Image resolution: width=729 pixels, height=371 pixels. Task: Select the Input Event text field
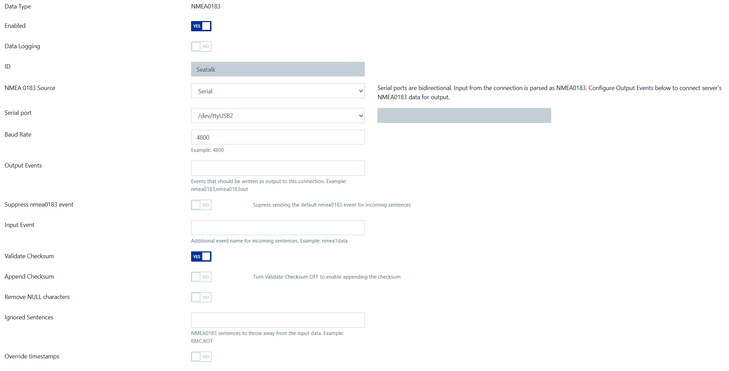278,228
